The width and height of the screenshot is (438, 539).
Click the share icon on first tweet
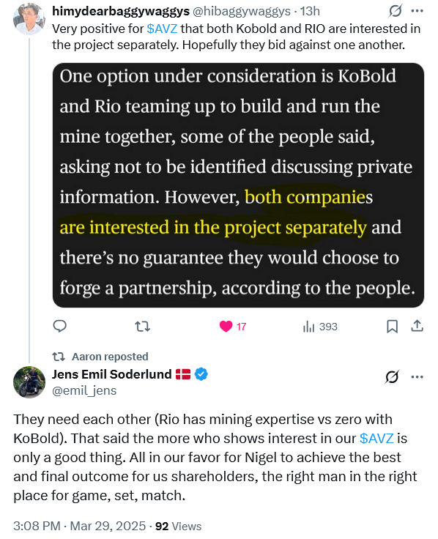click(x=417, y=326)
